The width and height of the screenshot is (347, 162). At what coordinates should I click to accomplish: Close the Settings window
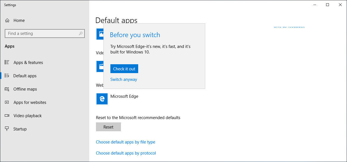(x=340, y=5)
